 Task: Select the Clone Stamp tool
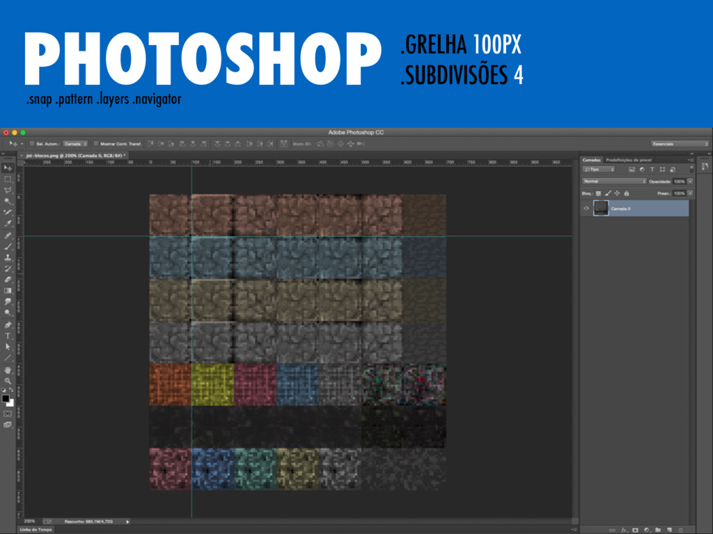click(8, 257)
